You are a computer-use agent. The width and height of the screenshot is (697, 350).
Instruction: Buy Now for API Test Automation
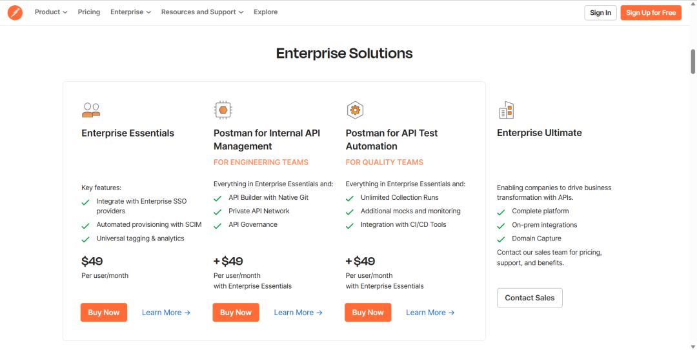(368, 313)
